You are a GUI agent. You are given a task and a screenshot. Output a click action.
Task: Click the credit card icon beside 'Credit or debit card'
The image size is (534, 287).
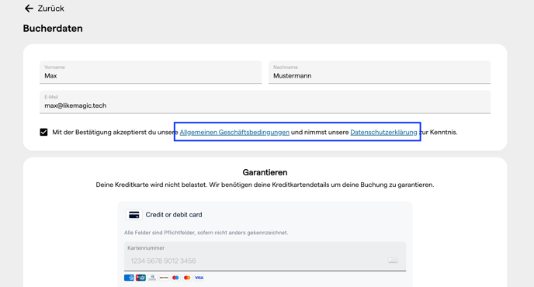pyautogui.click(x=133, y=215)
